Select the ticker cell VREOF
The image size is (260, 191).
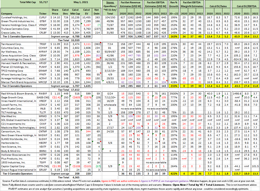[x=43, y=101]
